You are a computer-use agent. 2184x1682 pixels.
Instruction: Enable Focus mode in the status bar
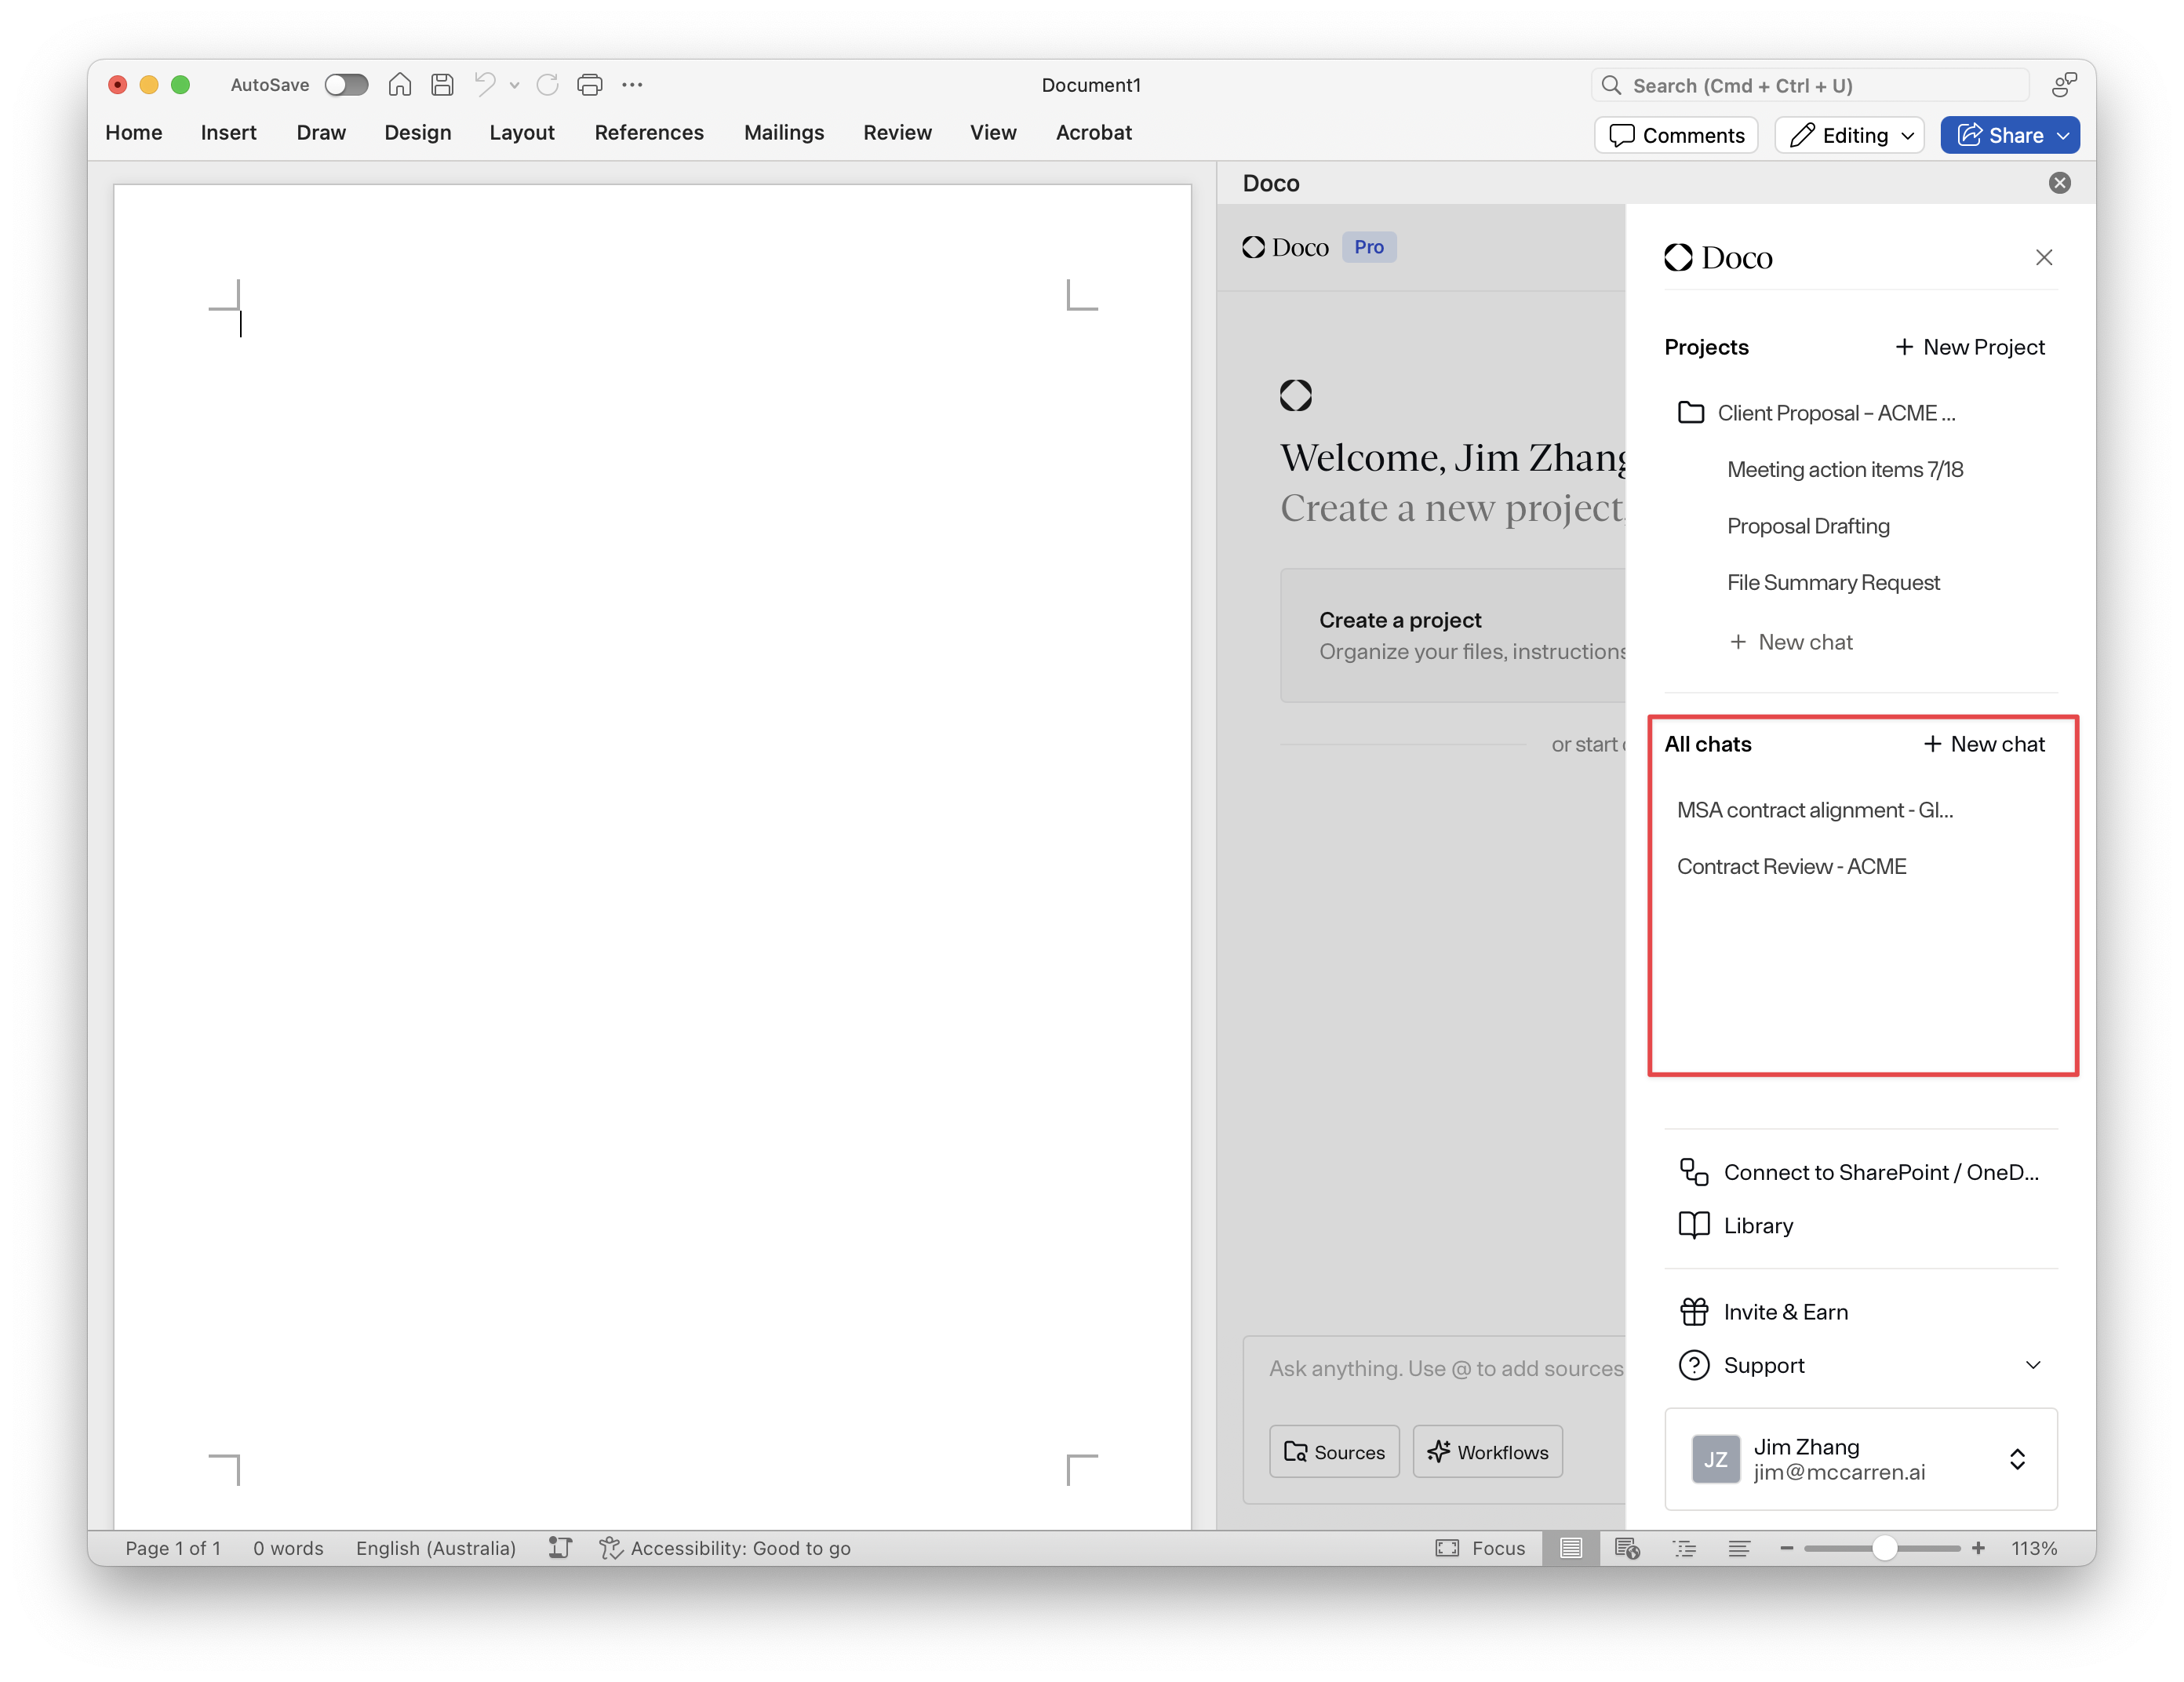click(x=1481, y=1548)
